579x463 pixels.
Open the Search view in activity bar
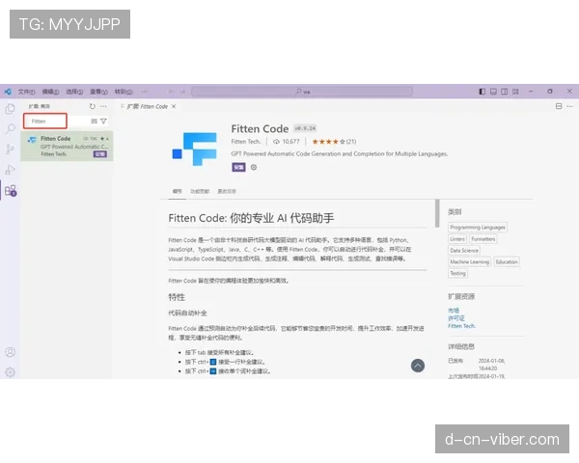[11, 129]
